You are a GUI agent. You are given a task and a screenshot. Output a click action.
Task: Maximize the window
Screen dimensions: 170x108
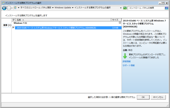(163, 3)
